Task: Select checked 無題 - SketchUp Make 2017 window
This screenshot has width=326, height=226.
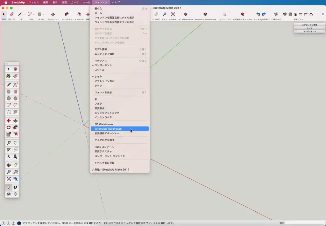Action: 120,169
